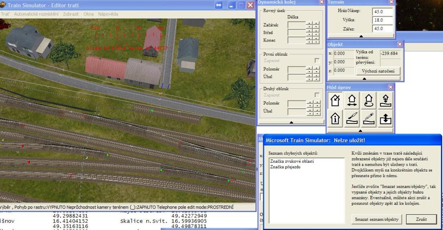Select the terrain cutting knife tool icon
443x230 pixels.
tap(352, 118)
